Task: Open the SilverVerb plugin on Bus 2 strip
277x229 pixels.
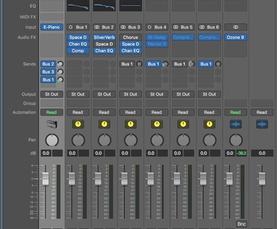Action: [x=104, y=37]
